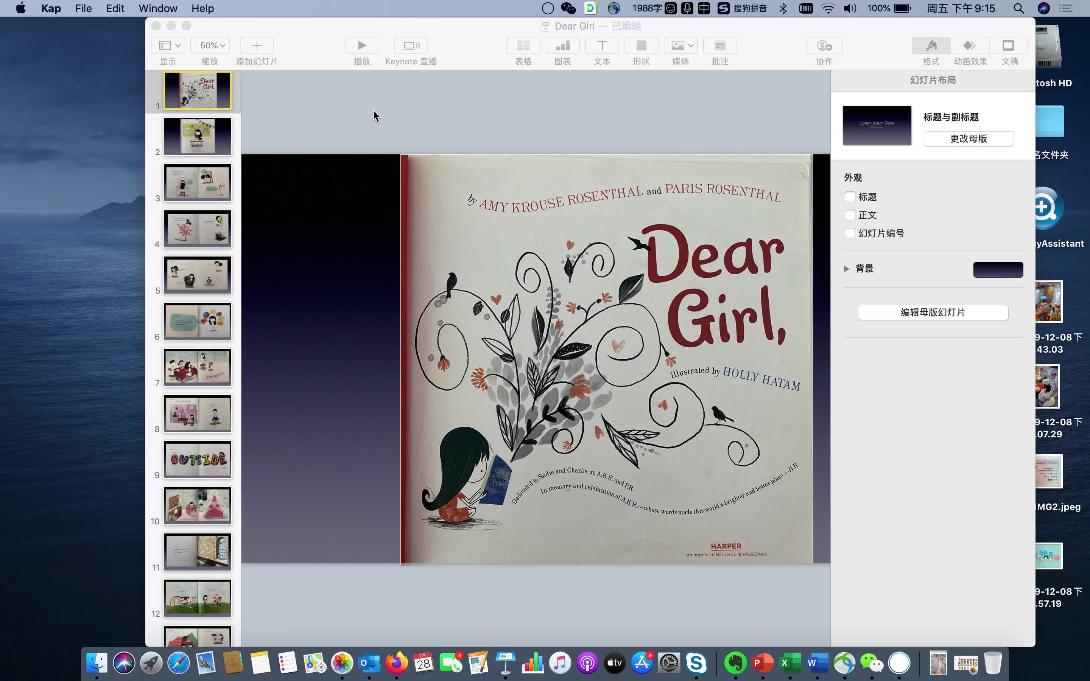Select slide 6 thumbnail in navigator

197,321
